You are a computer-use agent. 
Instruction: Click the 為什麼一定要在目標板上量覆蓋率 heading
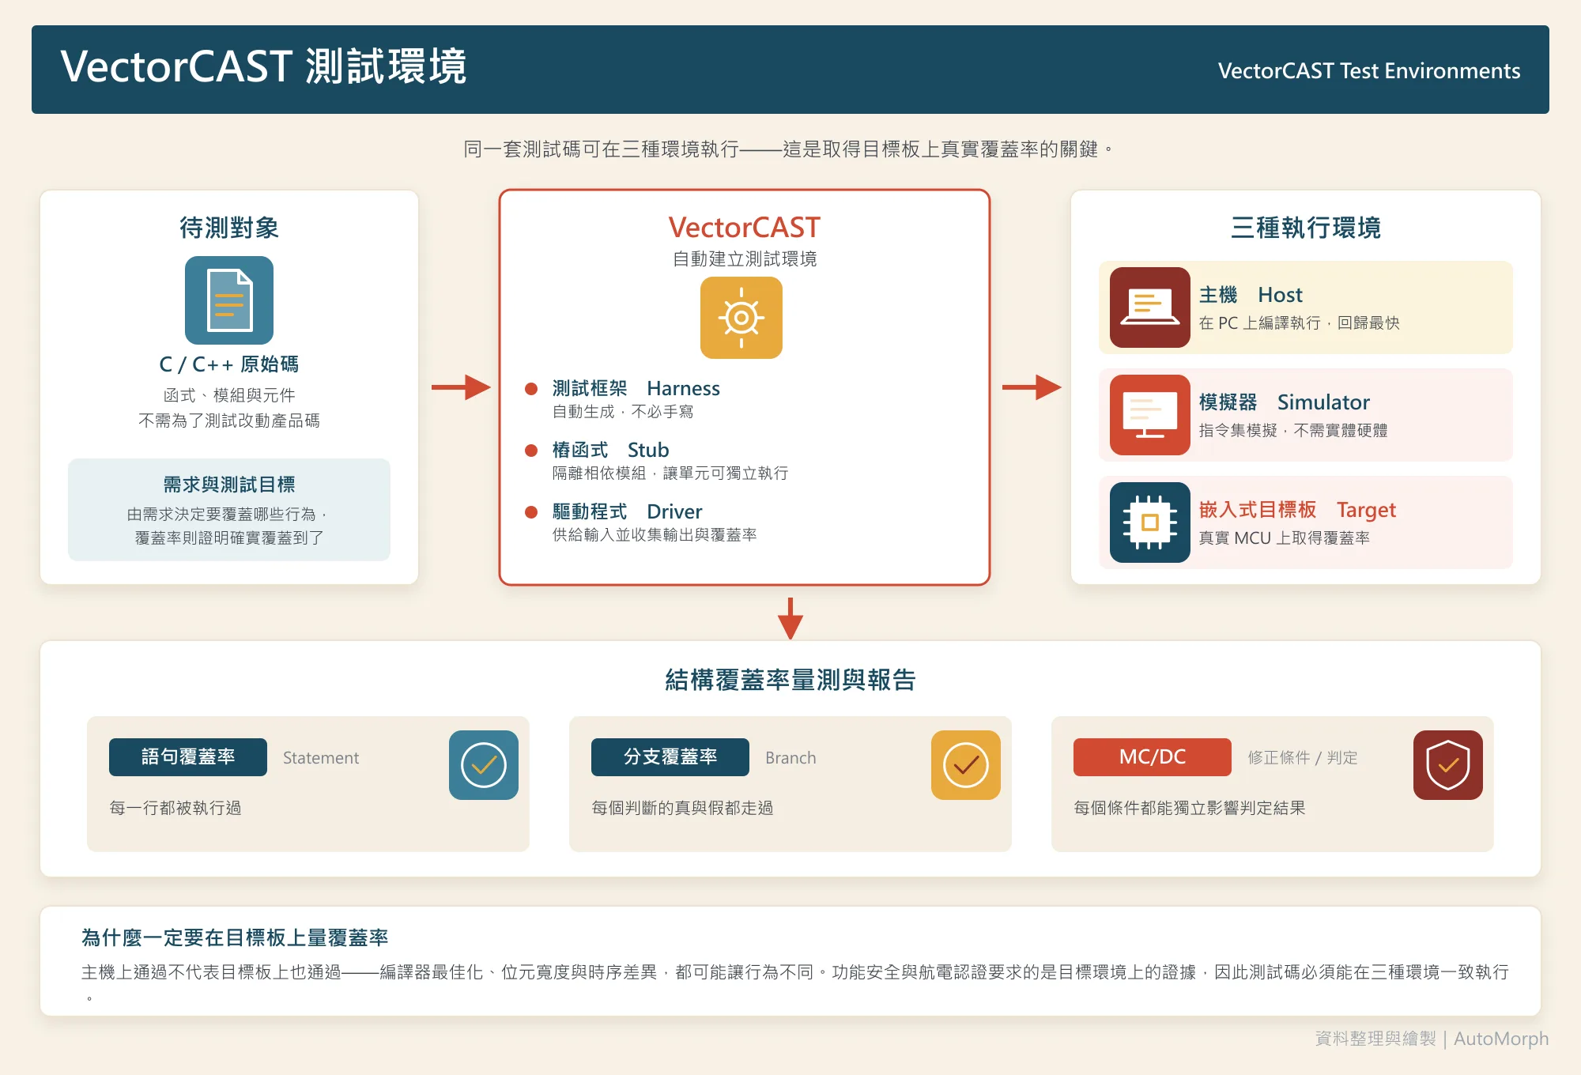235,938
